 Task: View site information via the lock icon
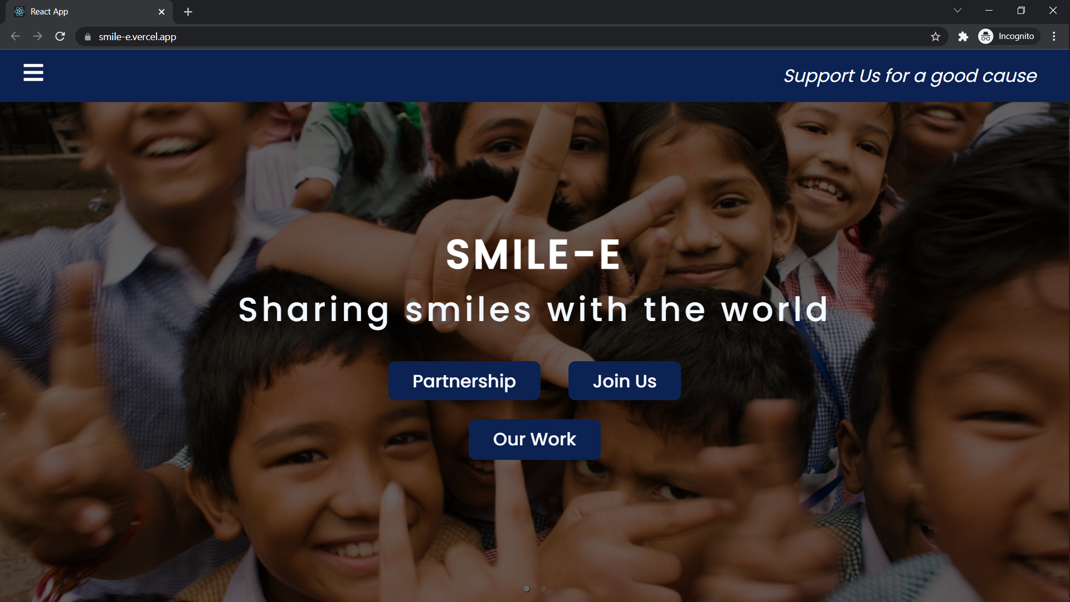(x=87, y=37)
